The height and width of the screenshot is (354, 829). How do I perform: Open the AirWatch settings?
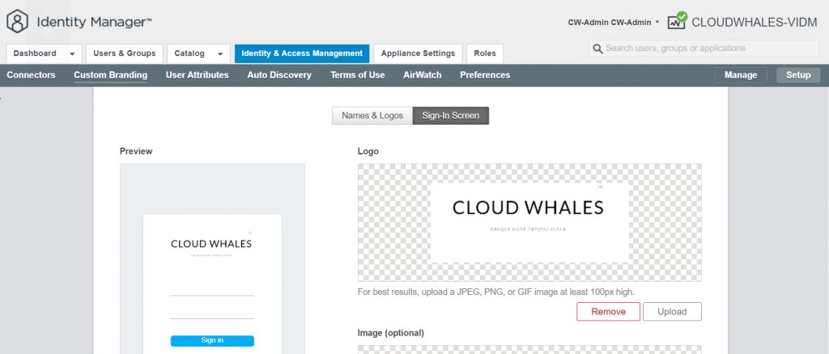point(422,75)
